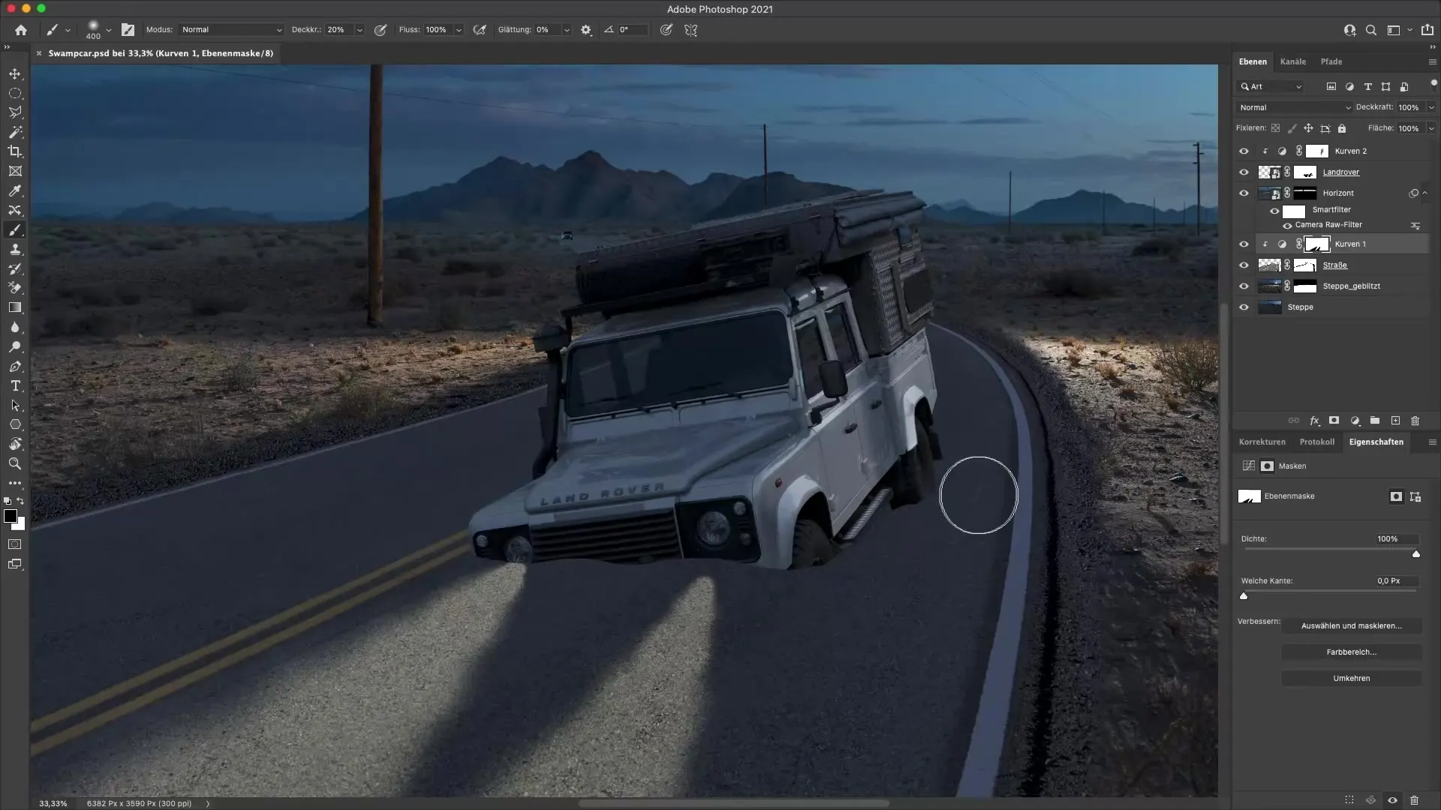The image size is (1441, 810).
Task: Select the Zoom tool
Action: coord(15,463)
